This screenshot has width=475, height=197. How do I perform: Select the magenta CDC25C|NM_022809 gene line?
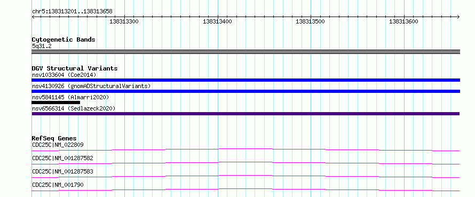click(x=246, y=149)
